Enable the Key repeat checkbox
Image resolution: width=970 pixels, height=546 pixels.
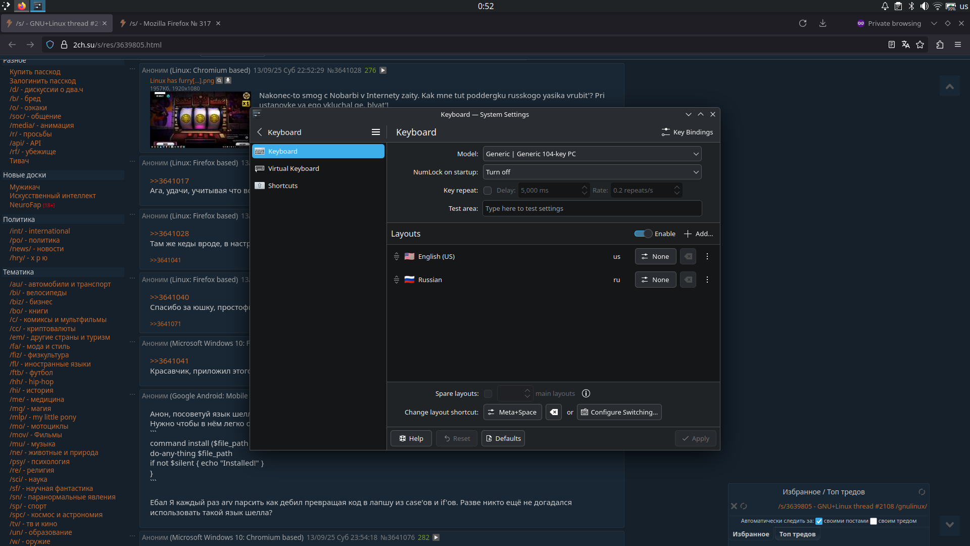point(488,191)
